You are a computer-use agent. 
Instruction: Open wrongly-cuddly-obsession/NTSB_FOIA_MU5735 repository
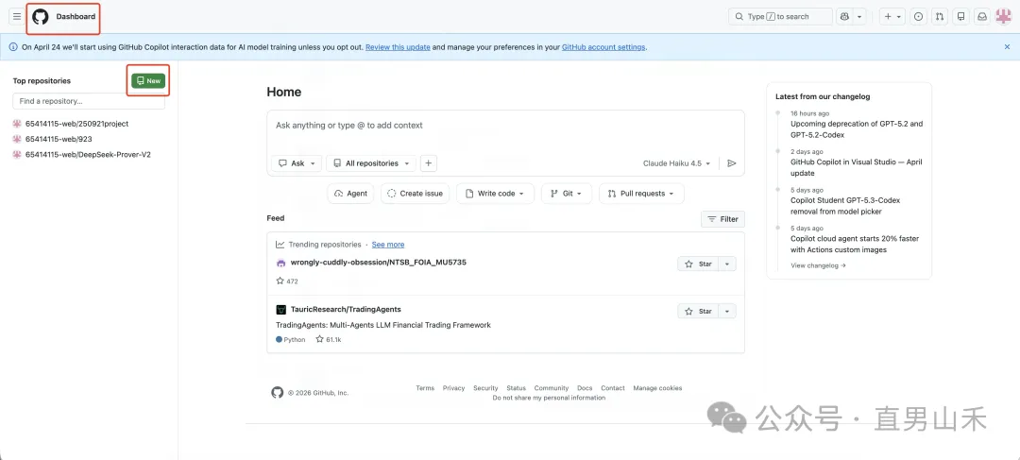click(x=379, y=263)
